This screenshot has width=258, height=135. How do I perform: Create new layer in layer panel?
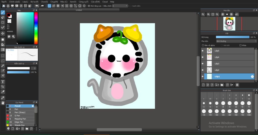[x=203, y=85]
